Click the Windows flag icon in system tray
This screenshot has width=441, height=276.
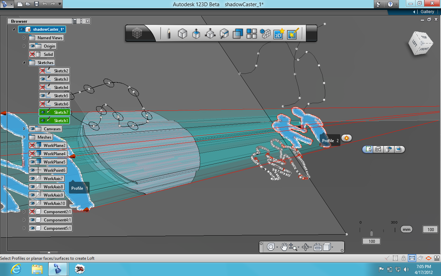pyautogui.click(x=381, y=269)
